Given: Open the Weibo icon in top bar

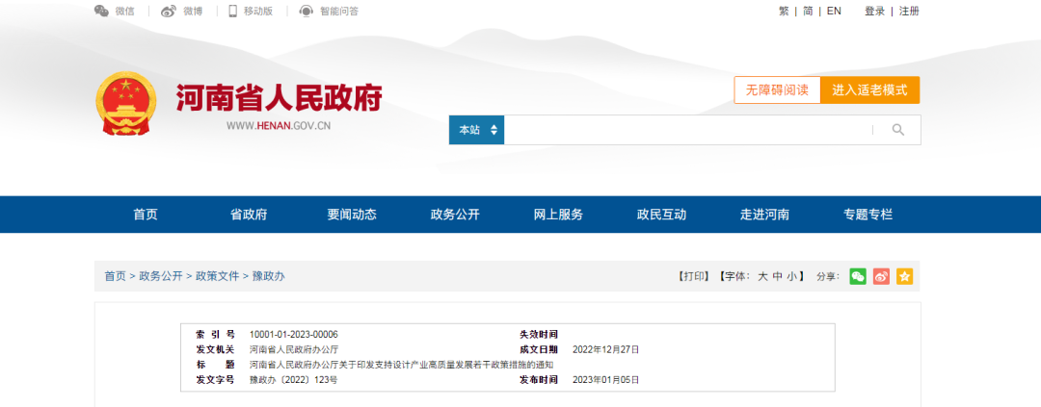Looking at the screenshot, I should tap(169, 12).
